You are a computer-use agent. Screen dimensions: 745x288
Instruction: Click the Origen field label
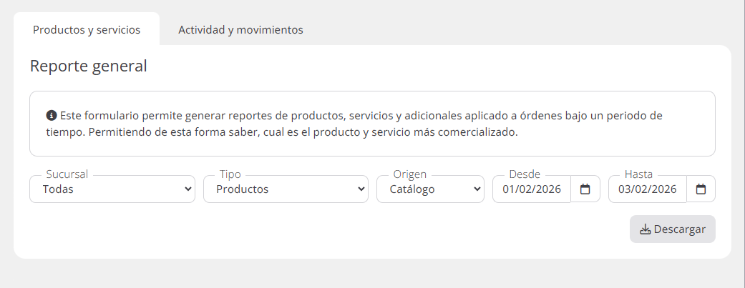tap(409, 174)
